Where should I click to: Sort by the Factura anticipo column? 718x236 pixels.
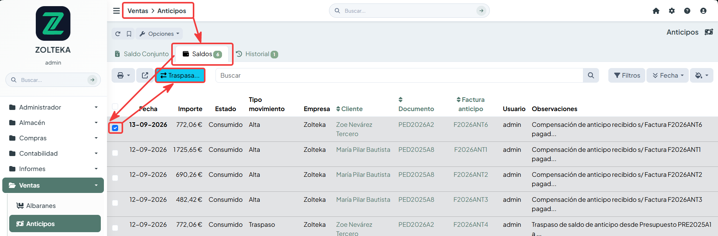pos(471,104)
